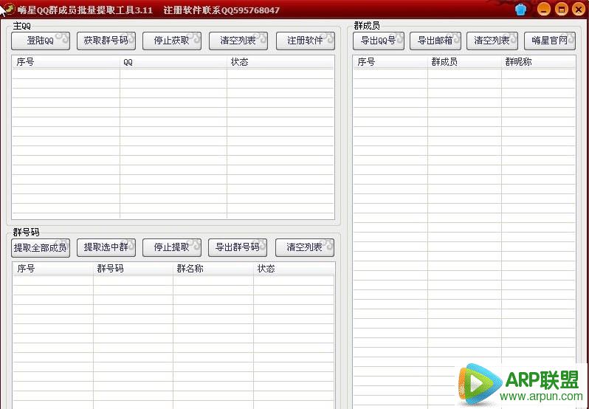This screenshot has height=409, width=589.
Task: Maximize the window using the title bar button
Action: coord(561,10)
